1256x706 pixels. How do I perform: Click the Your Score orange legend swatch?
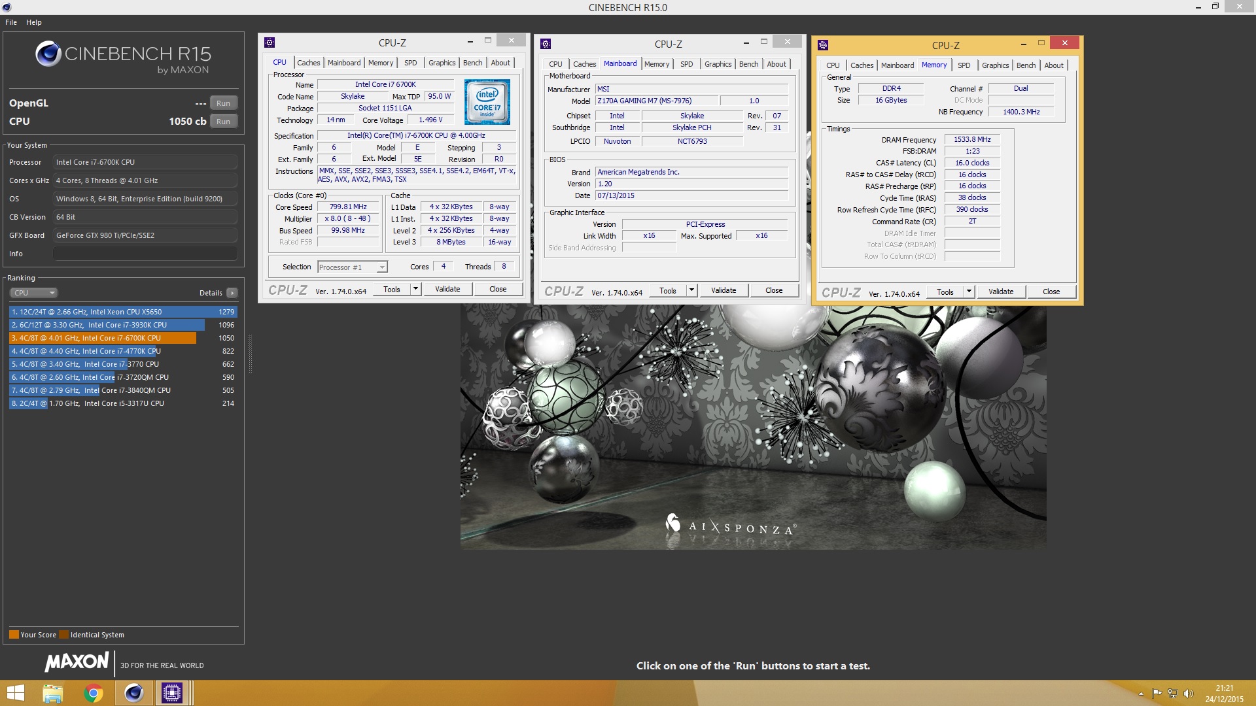click(x=14, y=635)
